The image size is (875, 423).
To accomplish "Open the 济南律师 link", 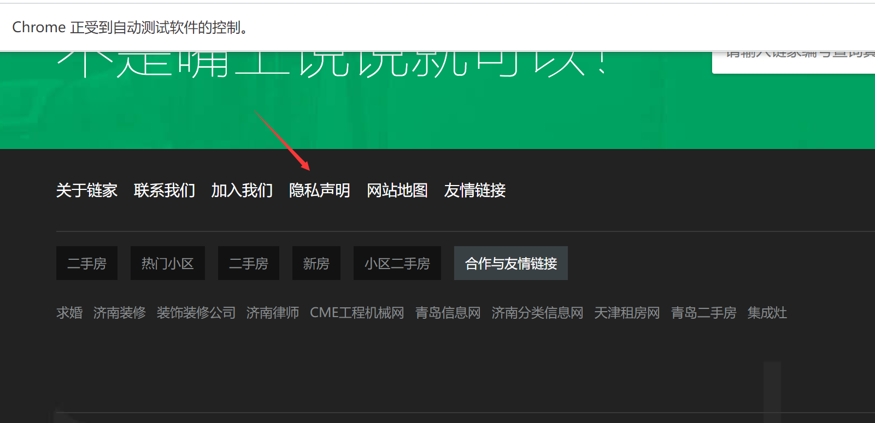I will [273, 313].
